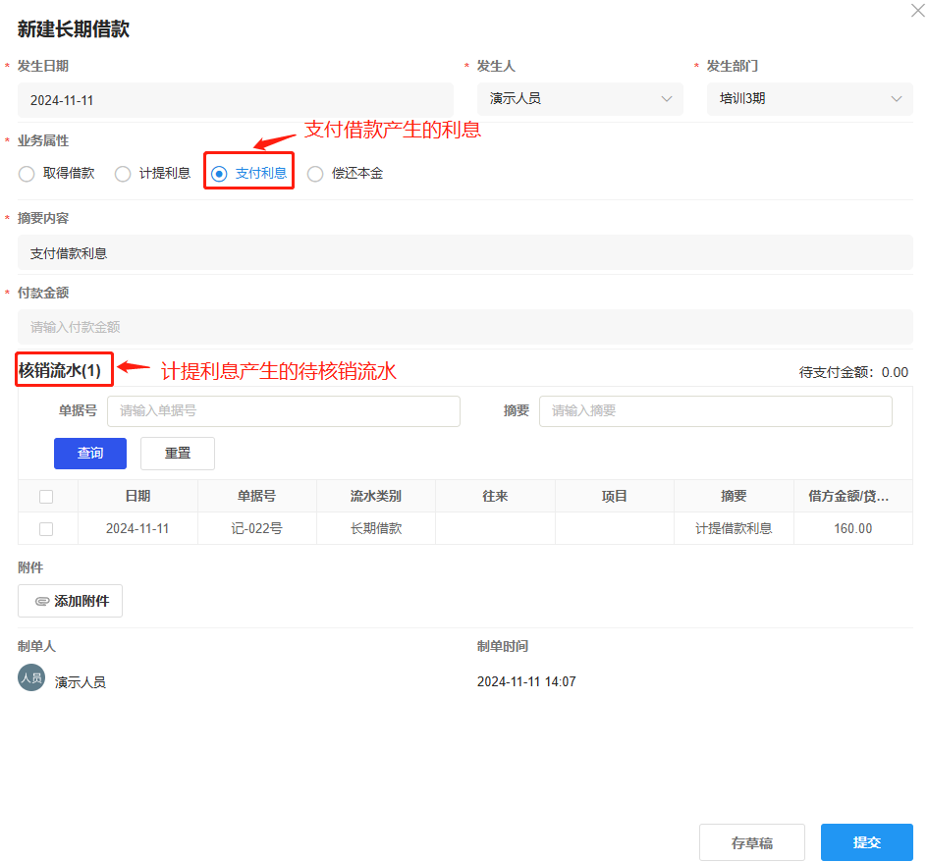This screenshot has height=862, width=927.
Task: Click 存草稿 to save draft
Action: pyautogui.click(x=751, y=841)
